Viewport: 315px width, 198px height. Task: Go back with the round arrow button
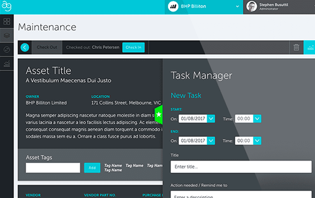(25, 47)
